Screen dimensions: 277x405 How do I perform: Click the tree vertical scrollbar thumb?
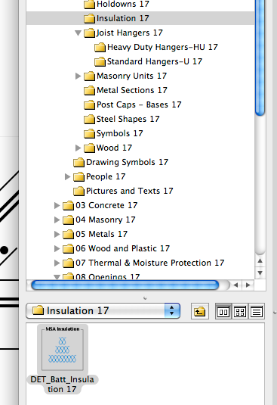coord(260,58)
